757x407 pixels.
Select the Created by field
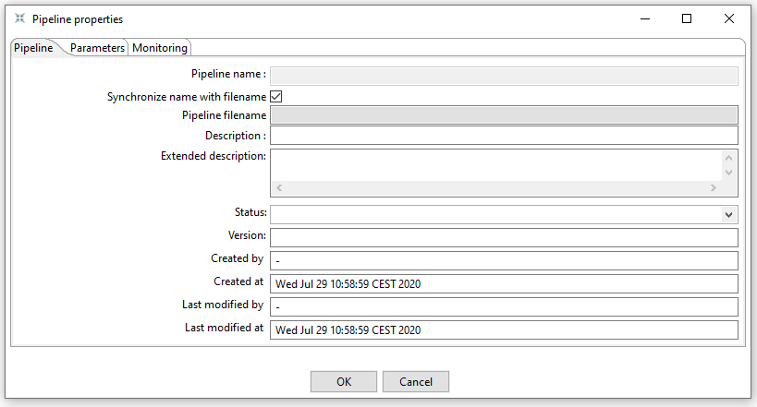[503, 260]
